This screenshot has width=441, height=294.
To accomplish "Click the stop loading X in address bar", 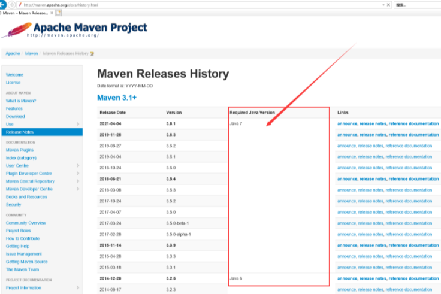I will pos(388,5).
